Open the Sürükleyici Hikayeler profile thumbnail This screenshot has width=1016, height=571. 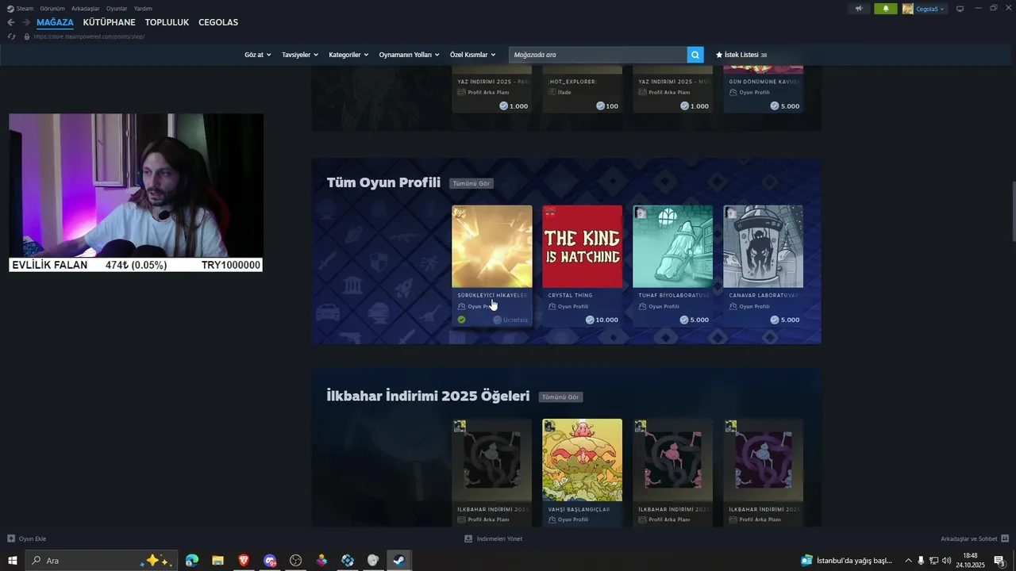492,247
